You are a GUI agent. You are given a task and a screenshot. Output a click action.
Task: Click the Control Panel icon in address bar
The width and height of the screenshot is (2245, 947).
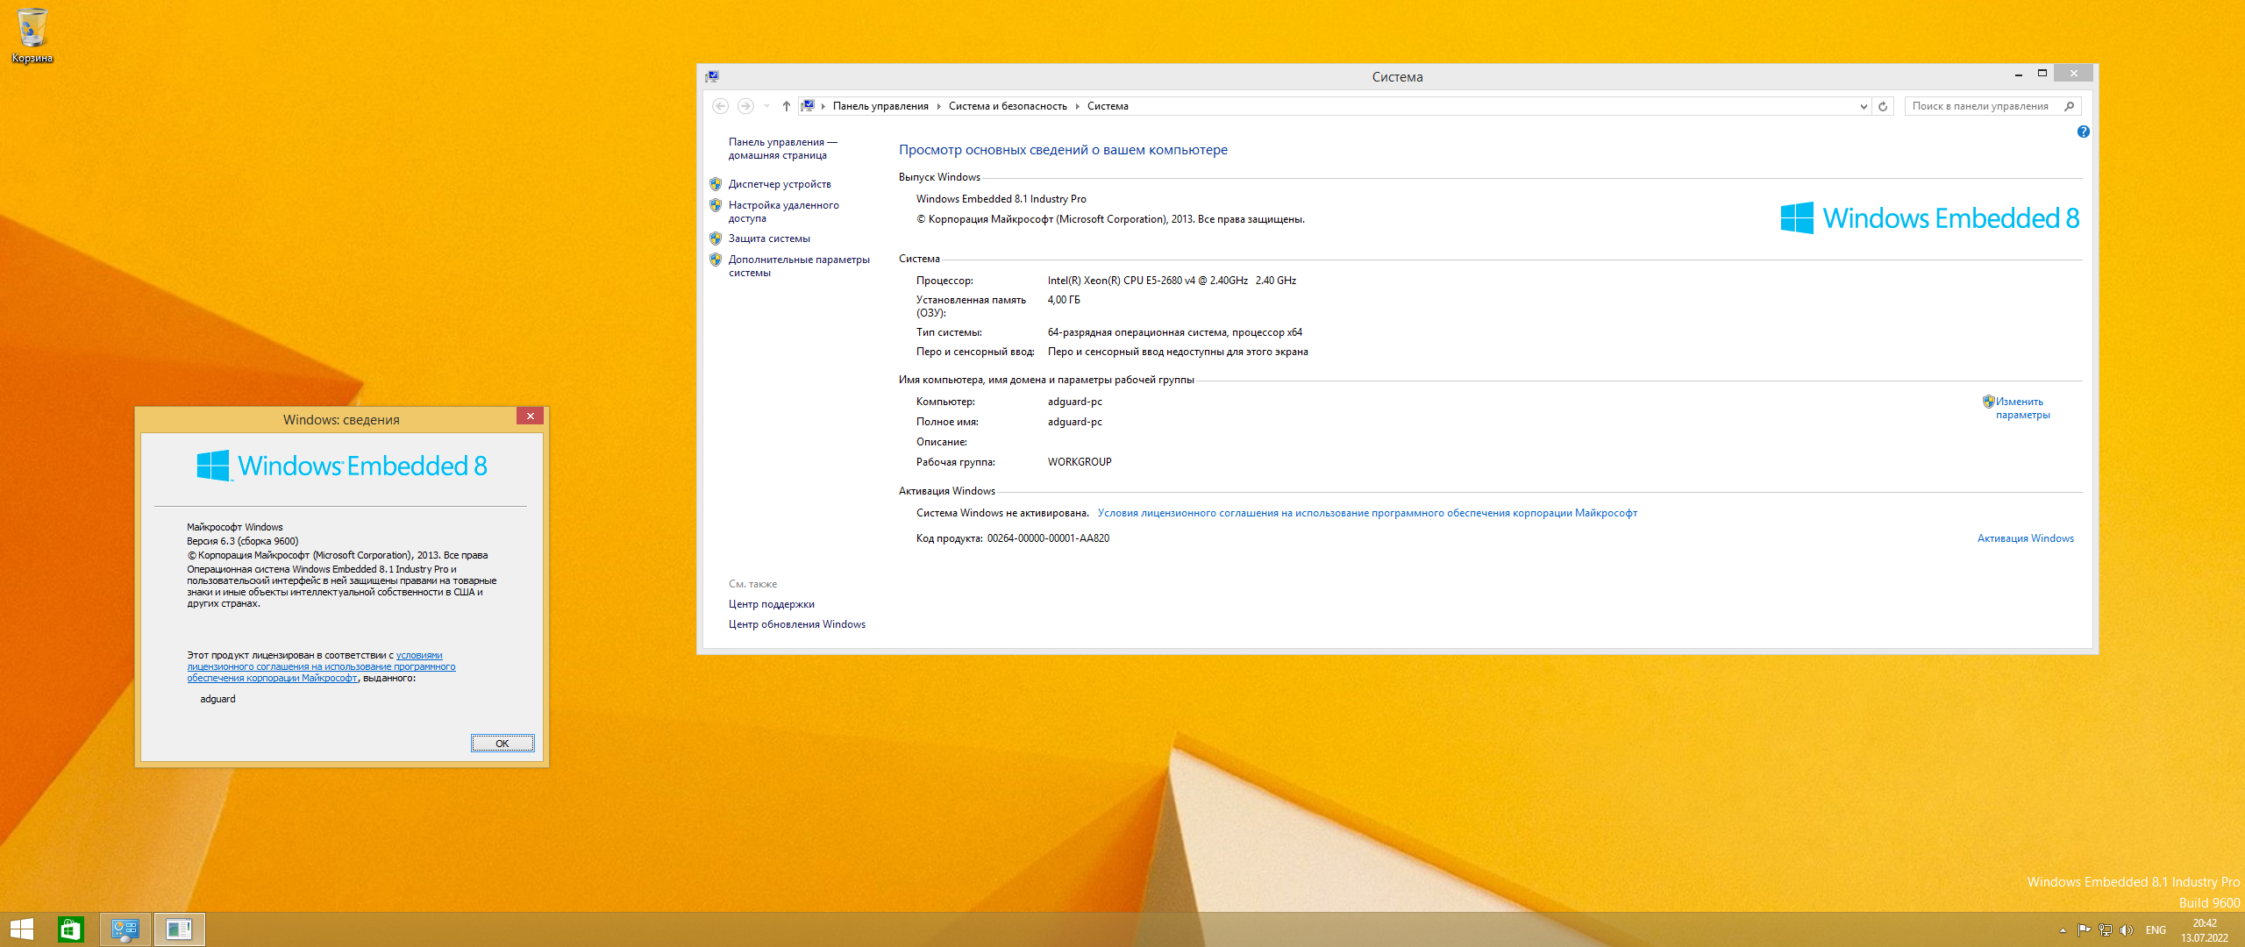(808, 106)
